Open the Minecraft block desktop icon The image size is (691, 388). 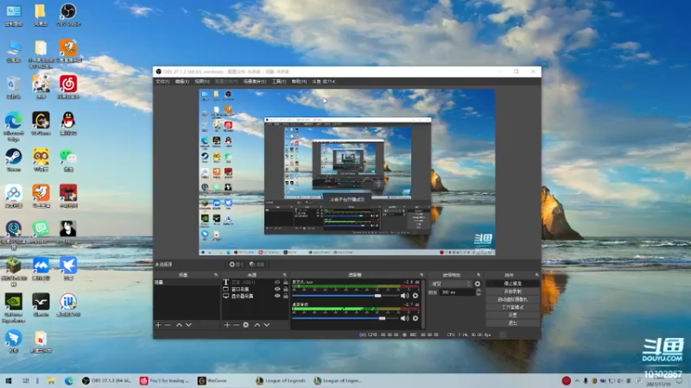point(13,272)
